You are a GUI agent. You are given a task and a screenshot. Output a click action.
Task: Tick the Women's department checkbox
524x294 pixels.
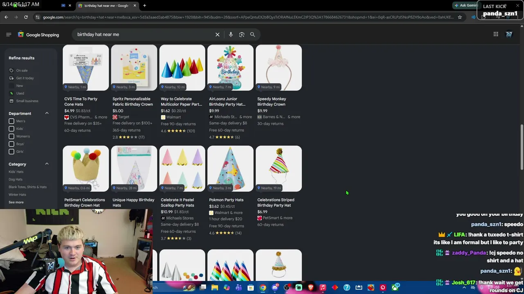click(11, 136)
